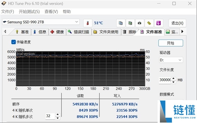197x123 pixels.
Task: Minimize the HD Tune Pro window
Action: tap(159, 4)
